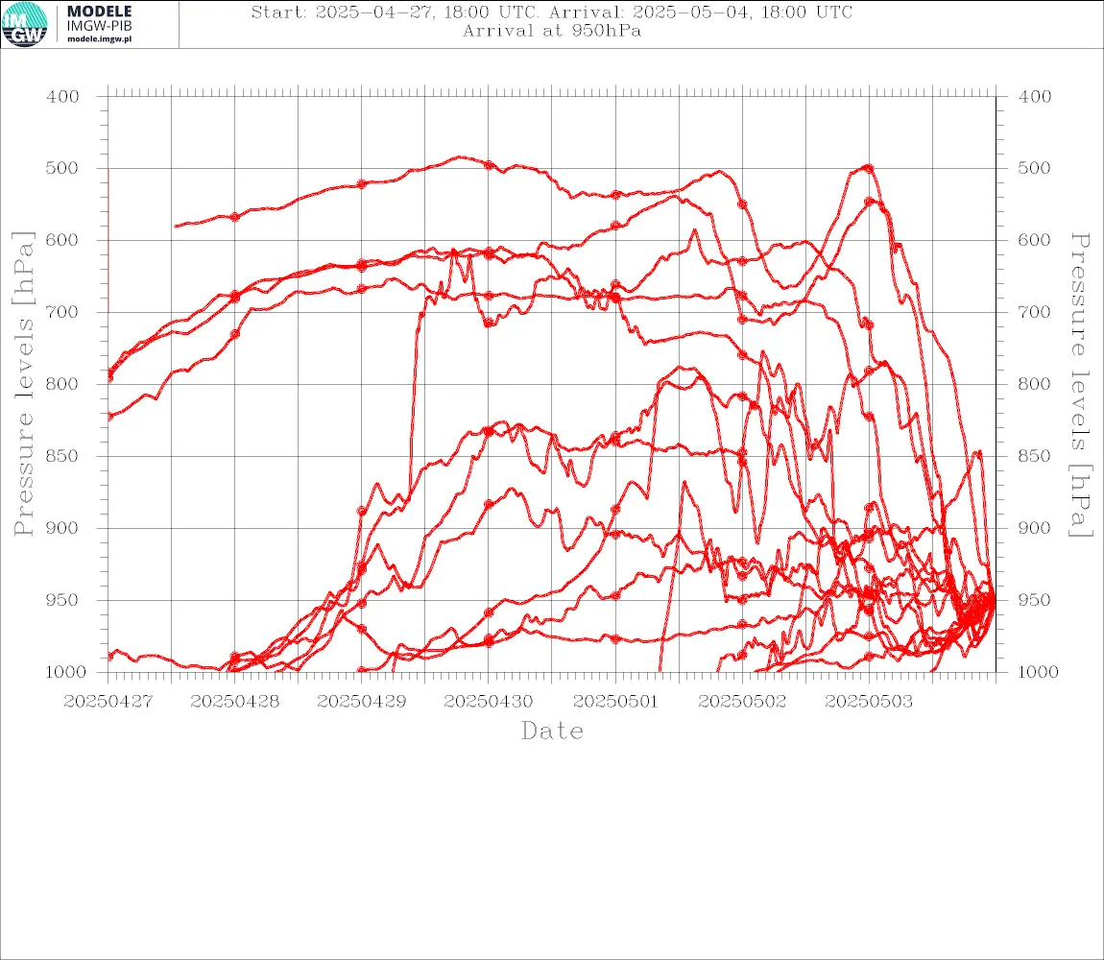Click the 20250427 date label
Image resolution: width=1104 pixels, height=960 pixels.
[108, 702]
